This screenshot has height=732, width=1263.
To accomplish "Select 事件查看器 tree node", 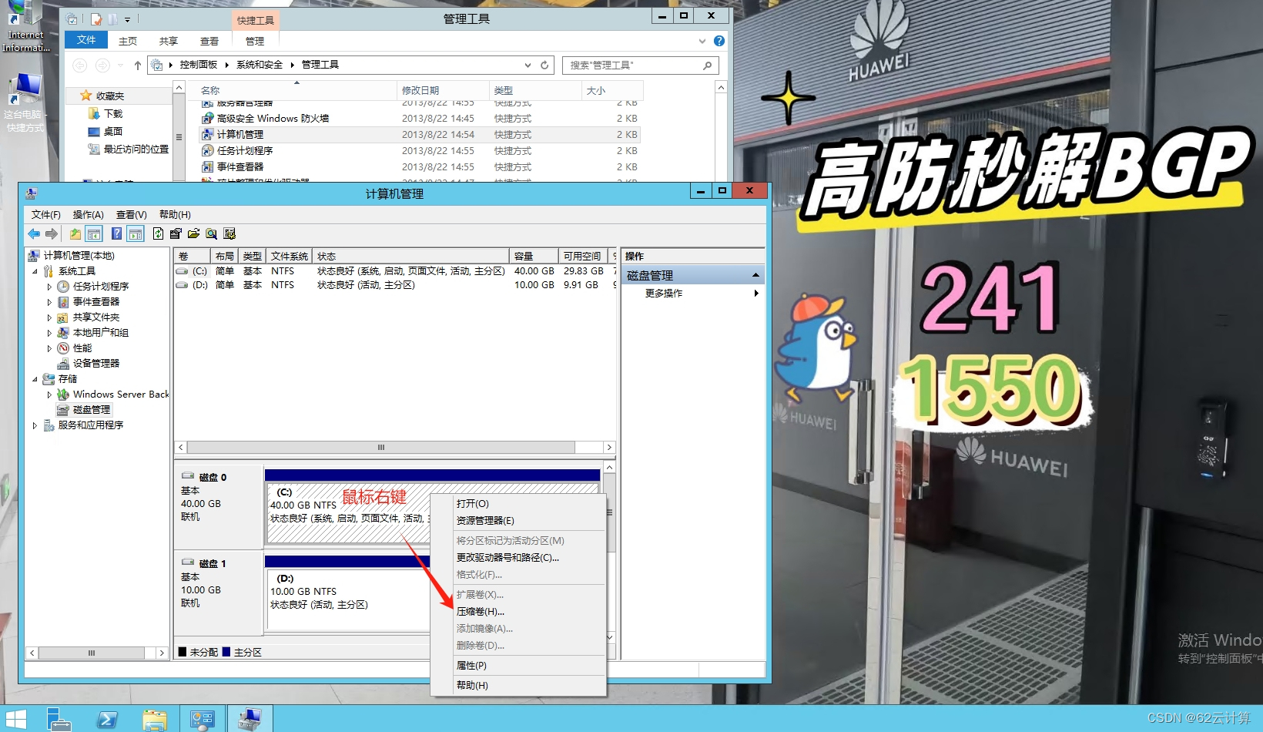I will pos(96,302).
